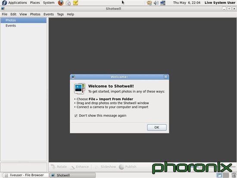Image resolution: width=237 pixels, height=178 pixels.
Task: Click OK in the Welcome dialog
Action: (x=157, y=127)
